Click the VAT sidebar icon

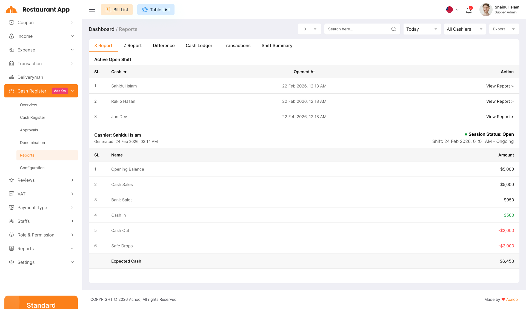pyautogui.click(x=12, y=194)
